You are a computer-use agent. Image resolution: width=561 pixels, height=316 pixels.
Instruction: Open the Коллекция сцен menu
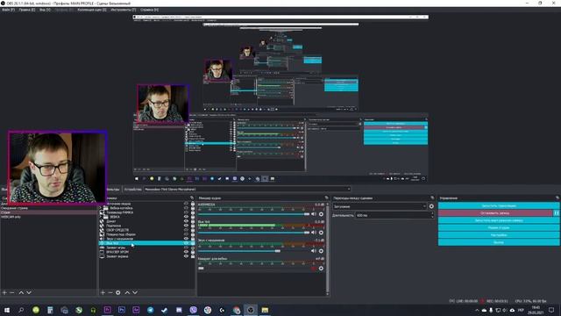[x=92, y=10]
